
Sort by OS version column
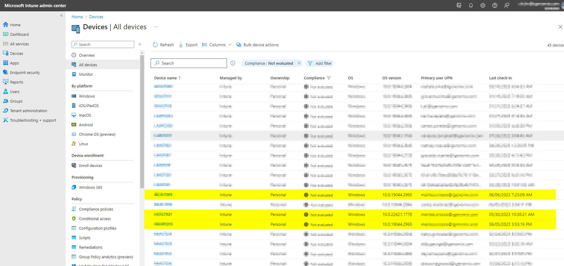click(x=392, y=78)
